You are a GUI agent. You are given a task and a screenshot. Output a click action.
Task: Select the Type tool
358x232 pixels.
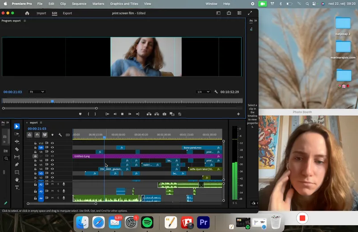pos(17,187)
